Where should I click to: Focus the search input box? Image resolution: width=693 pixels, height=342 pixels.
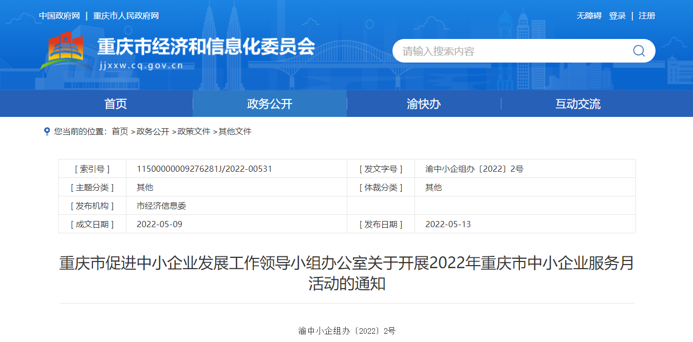click(509, 51)
